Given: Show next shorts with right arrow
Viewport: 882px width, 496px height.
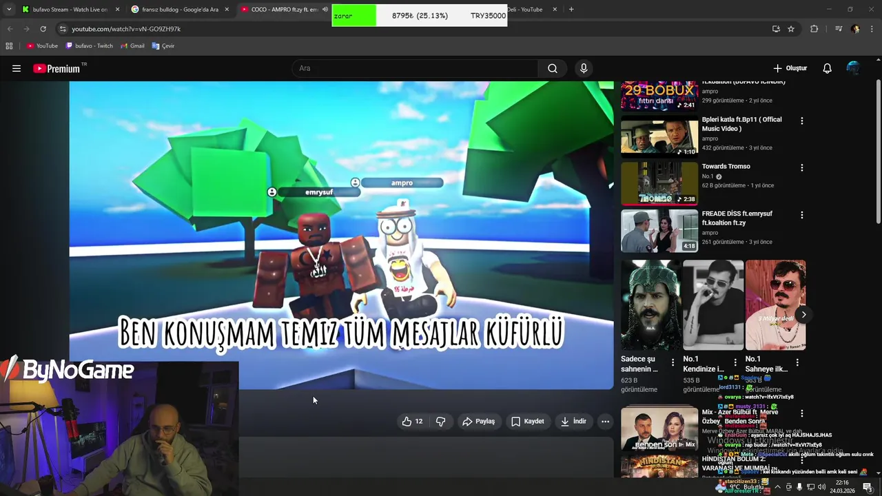Looking at the screenshot, I should [x=803, y=315].
